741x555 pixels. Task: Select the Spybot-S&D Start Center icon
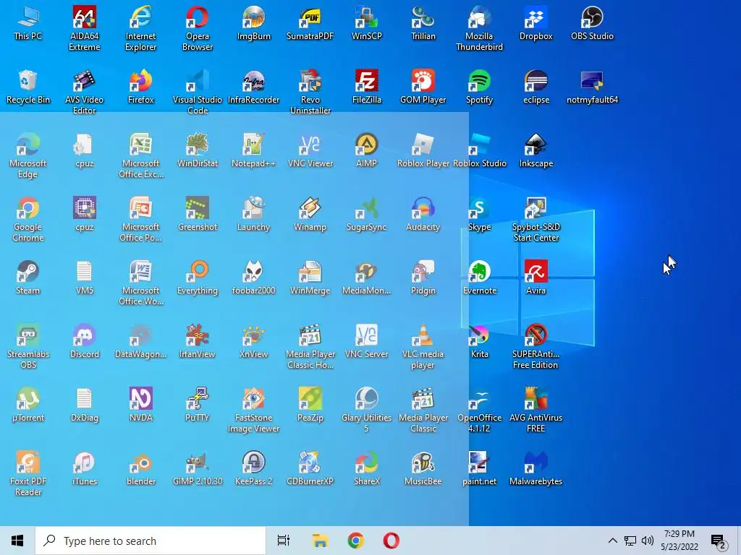click(x=536, y=220)
